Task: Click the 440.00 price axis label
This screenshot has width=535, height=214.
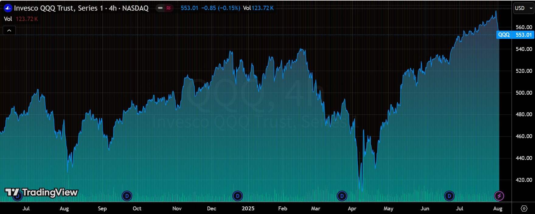Action: pos(524,158)
